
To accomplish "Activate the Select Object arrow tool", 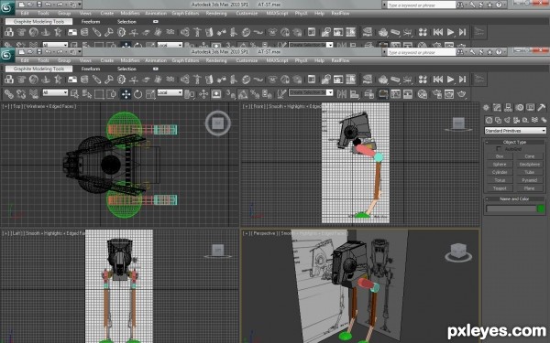I will coord(75,94).
